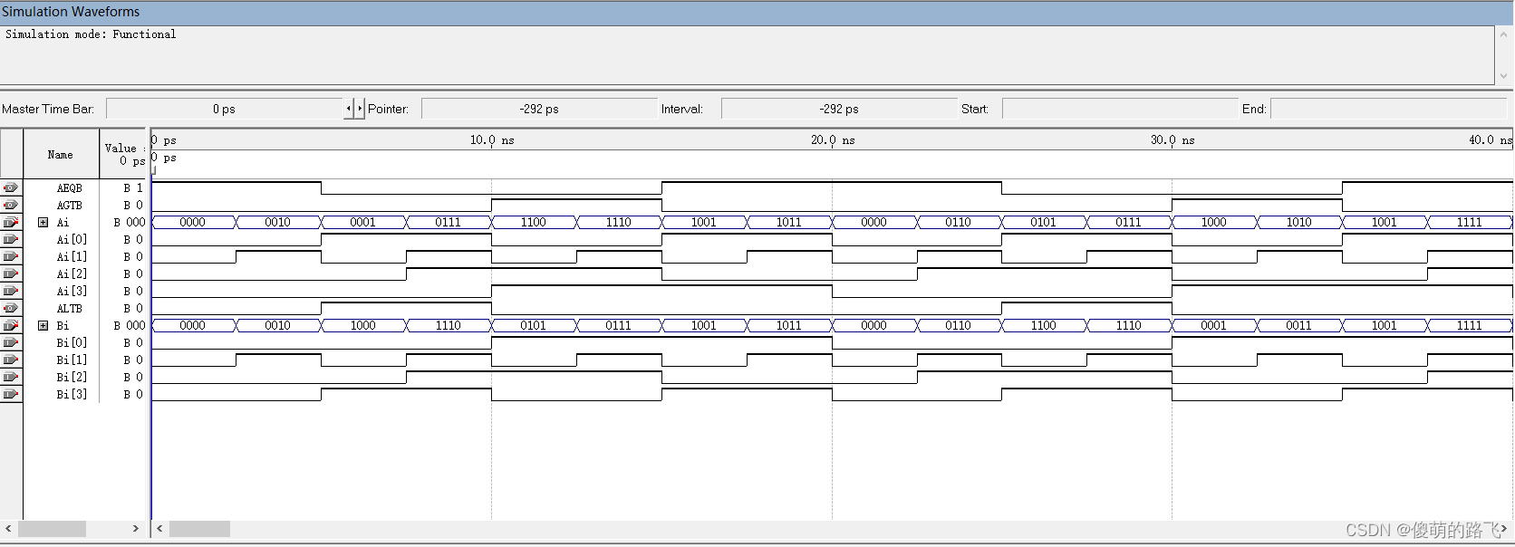Click the output pin icon for ALTB
This screenshot has width=1515, height=547.
coord(11,308)
